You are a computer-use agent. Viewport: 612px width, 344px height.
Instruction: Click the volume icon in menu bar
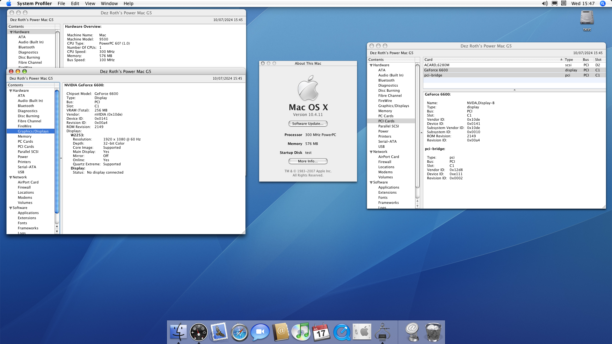pos(544,4)
